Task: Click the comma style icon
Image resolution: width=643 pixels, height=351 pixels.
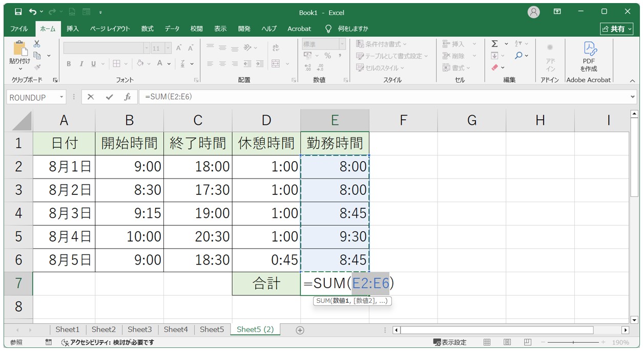Action: (x=340, y=55)
